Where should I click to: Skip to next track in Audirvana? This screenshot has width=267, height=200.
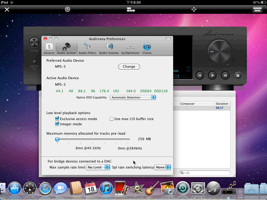pyautogui.click(x=225, y=75)
